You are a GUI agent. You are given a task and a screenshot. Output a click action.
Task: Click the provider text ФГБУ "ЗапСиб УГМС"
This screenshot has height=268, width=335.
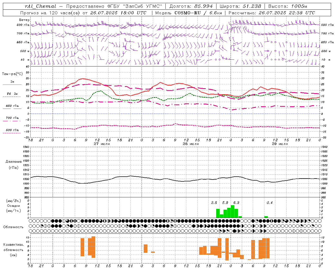click(135, 6)
